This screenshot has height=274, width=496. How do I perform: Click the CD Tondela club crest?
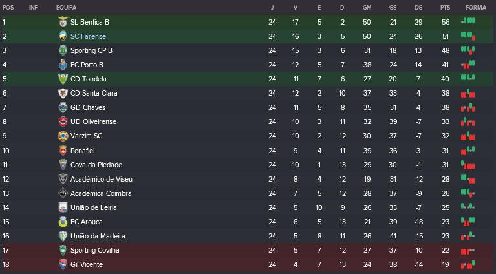(63, 79)
